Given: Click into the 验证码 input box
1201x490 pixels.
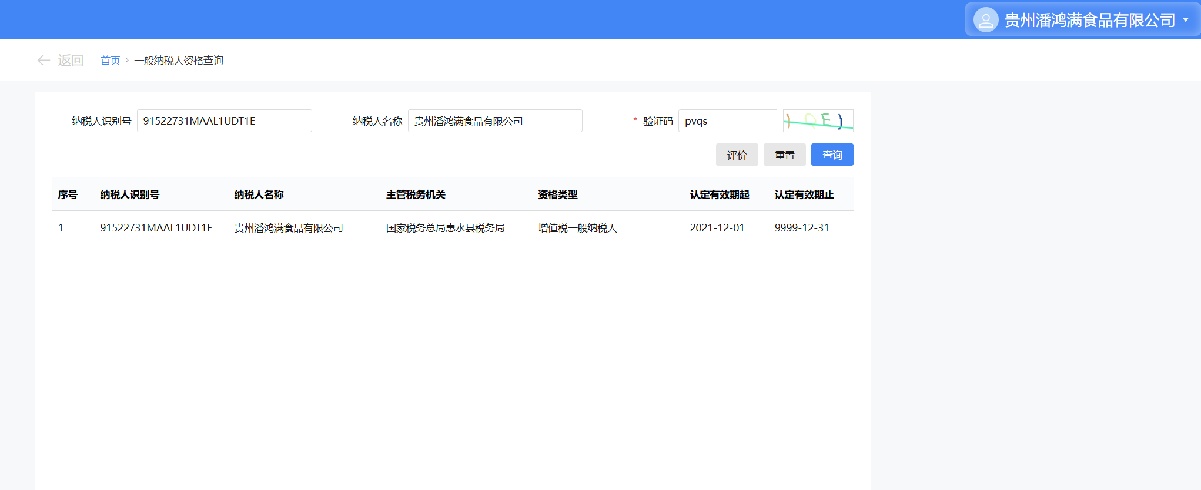Looking at the screenshot, I should coord(727,121).
